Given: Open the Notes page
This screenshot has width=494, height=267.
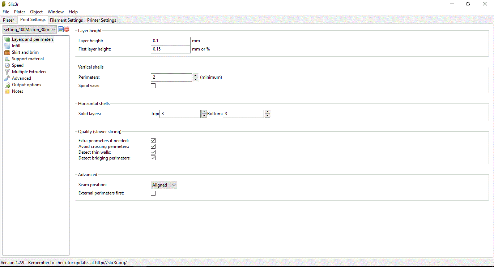Looking at the screenshot, I should [17, 91].
